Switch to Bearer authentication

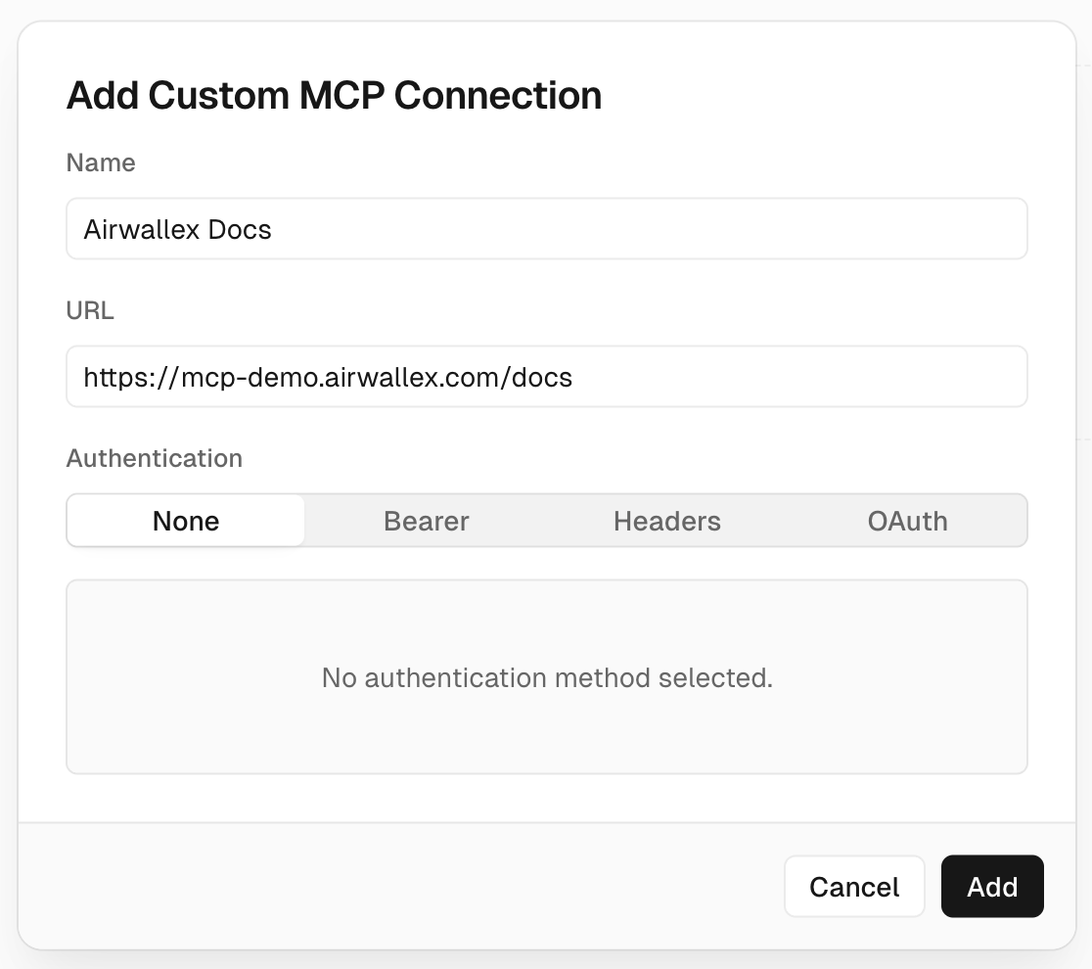(426, 520)
